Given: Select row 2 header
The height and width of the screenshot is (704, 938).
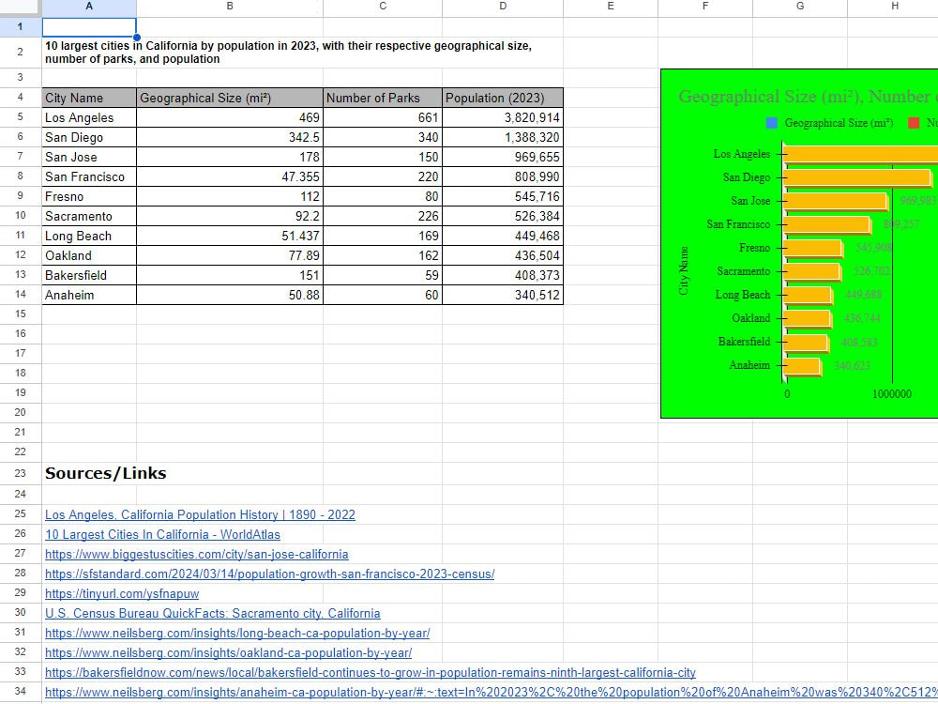Looking at the screenshot, I should pos(21,52).
